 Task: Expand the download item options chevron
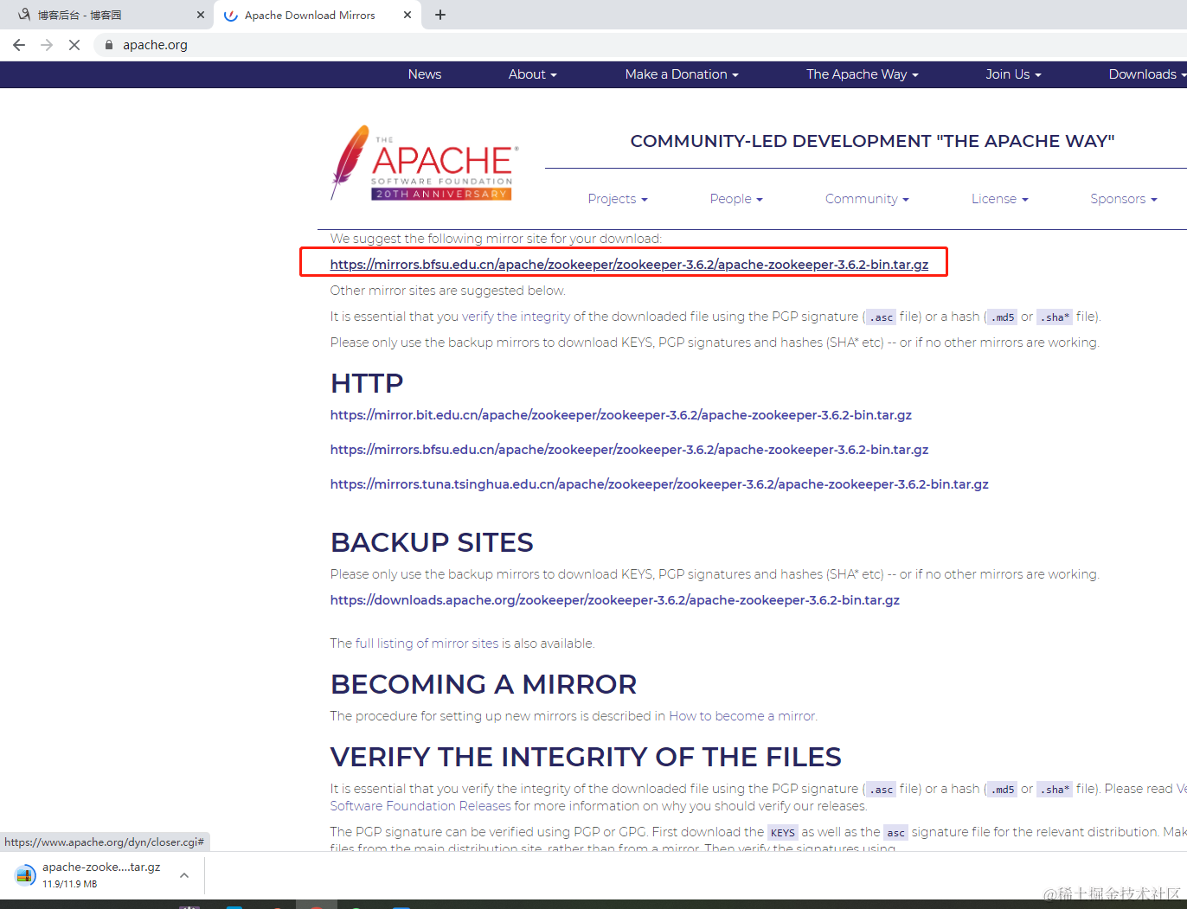click(184, 875)
